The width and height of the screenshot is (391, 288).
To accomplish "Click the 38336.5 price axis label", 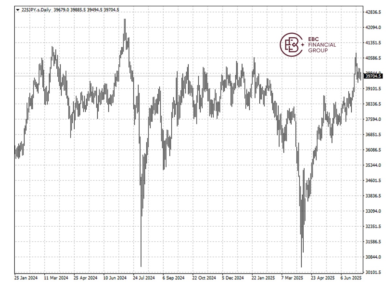I will [x=374, y=104].
